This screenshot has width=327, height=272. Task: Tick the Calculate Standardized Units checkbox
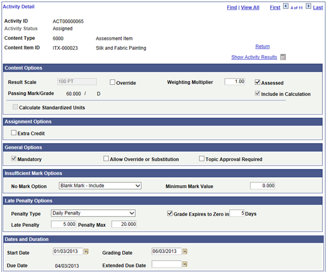pyautogui.click(x=15, y=107)
